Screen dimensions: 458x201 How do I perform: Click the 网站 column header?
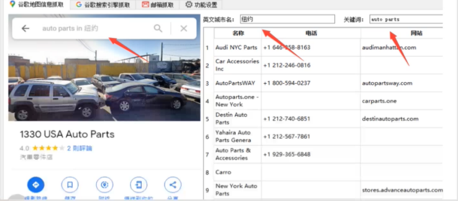(x=402, y=33)
